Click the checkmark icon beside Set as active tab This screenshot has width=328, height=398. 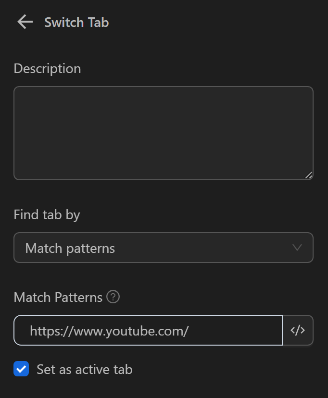click(21, 369)
